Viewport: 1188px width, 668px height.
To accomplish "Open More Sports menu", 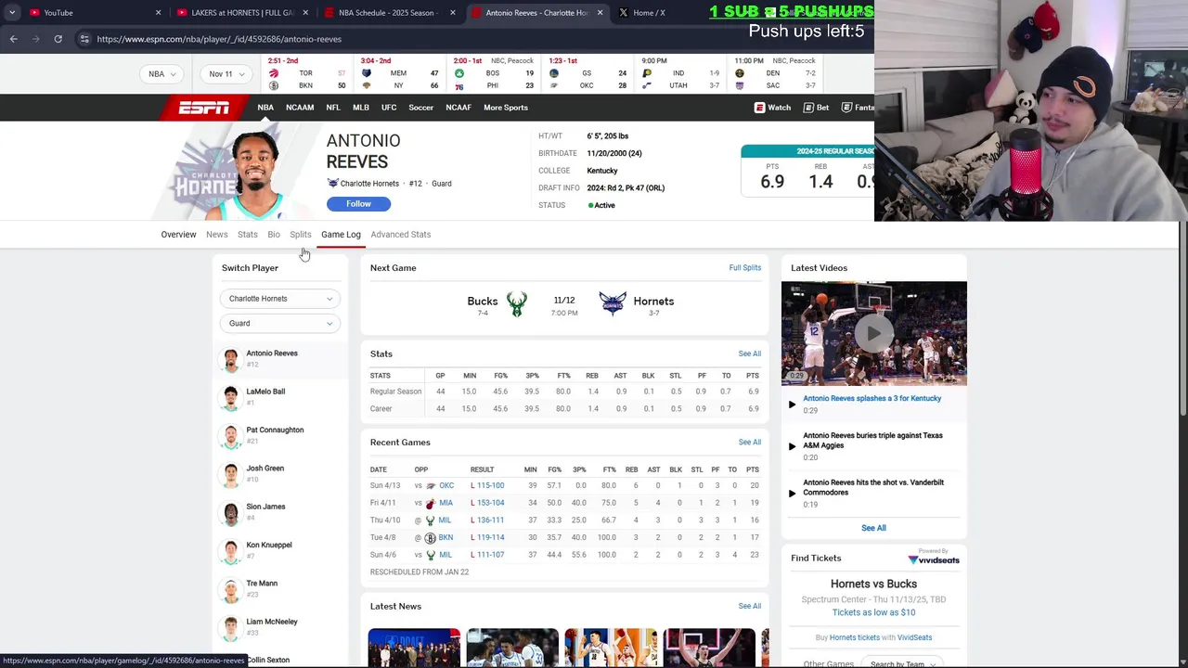I will pyautogui.click(x=506, y=108).
